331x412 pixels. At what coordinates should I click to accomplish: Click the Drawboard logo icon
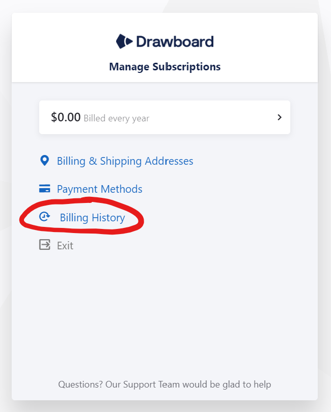[124, 41]
